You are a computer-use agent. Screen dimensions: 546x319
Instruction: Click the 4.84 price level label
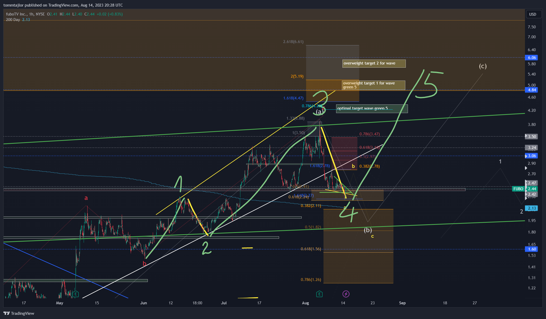[x=532, y=90]
